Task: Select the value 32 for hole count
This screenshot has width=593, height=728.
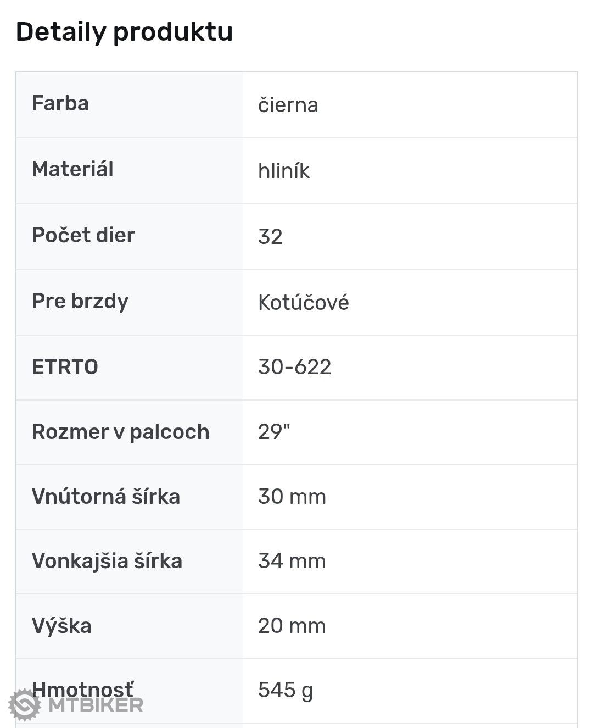Action: point(270,236)
